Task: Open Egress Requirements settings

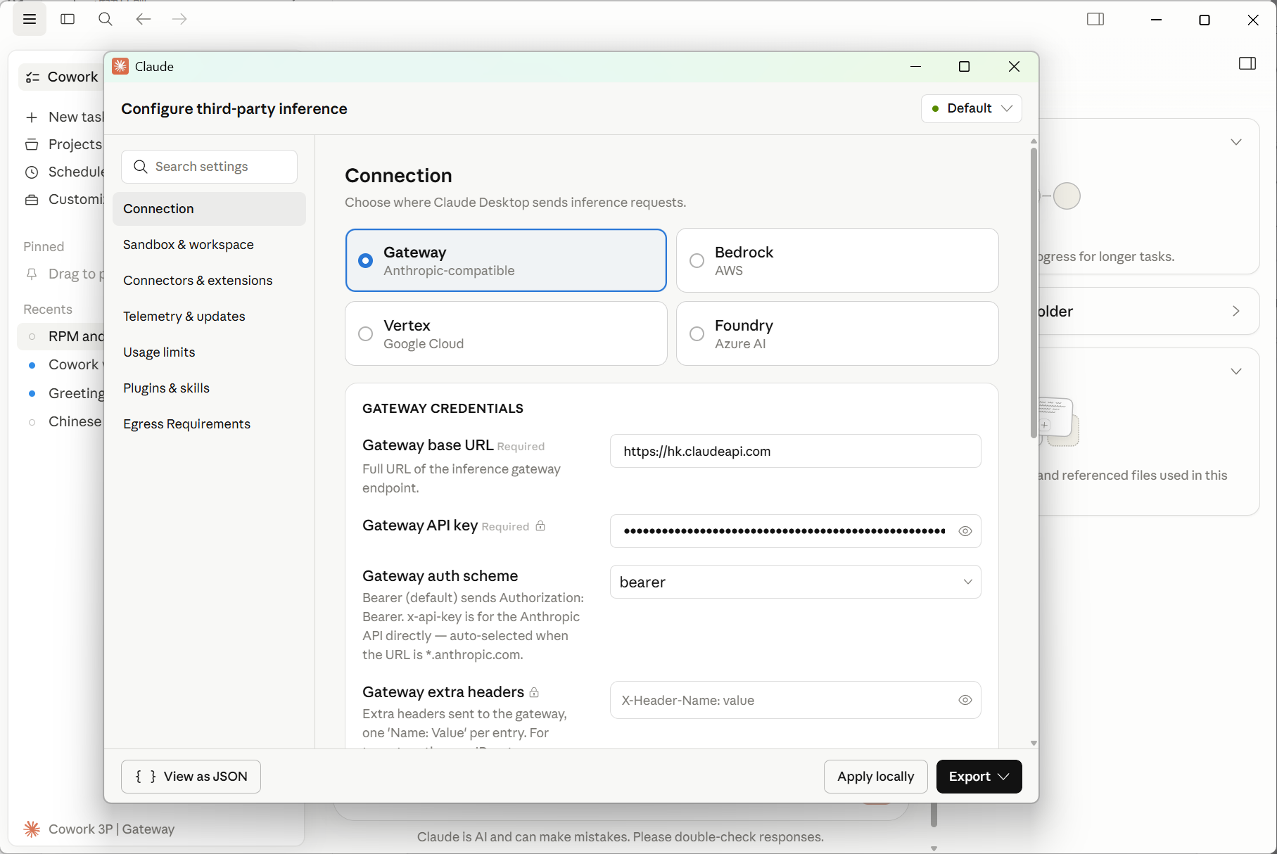Action: (x=209, y=424)
